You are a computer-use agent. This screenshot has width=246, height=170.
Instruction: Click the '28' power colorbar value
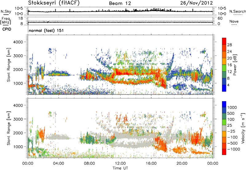tap(229, 45)
